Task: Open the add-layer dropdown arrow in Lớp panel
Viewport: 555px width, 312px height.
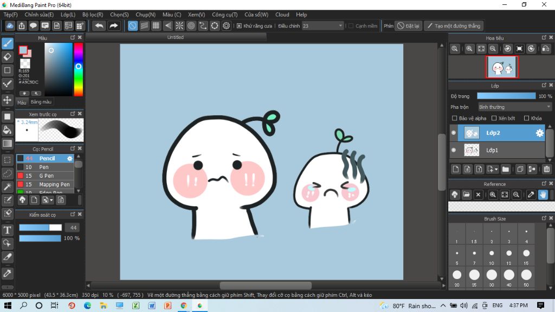Action: click(496, 170)
